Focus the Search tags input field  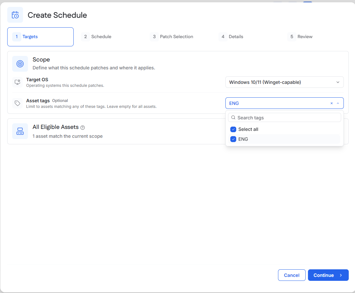pos(284,118)
